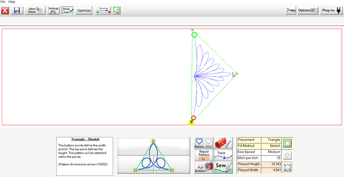Viewport: 344px width, 177px height.
Task: Click the Pull Bobbin icon
Action: [204, 167]
